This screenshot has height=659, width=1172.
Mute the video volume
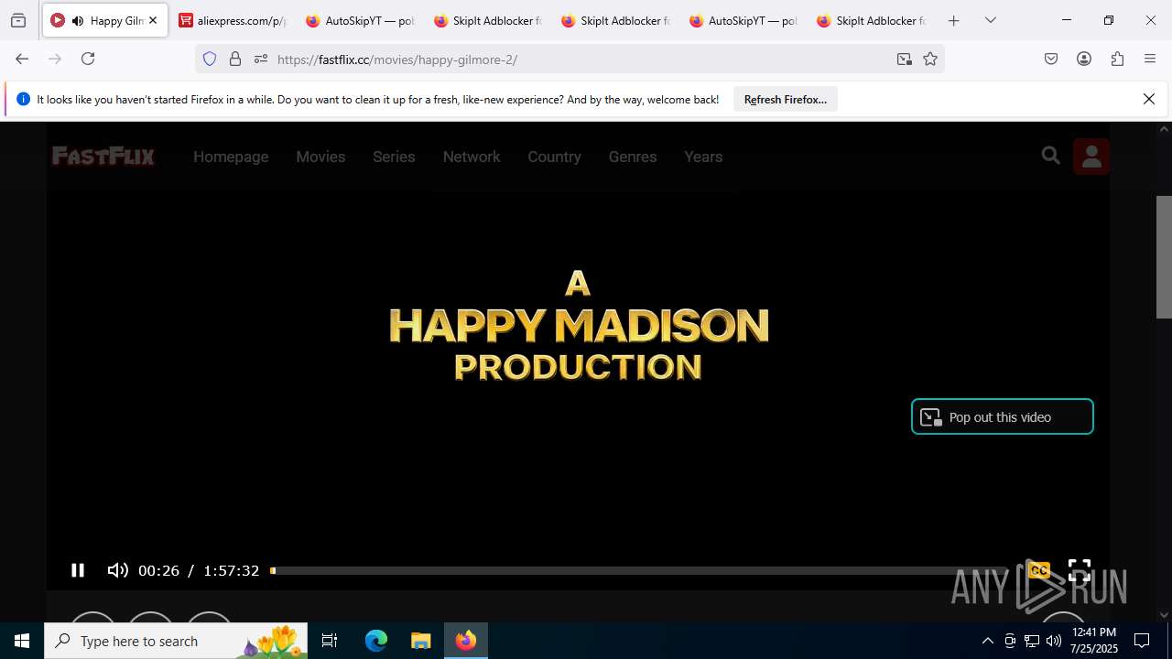117,570
